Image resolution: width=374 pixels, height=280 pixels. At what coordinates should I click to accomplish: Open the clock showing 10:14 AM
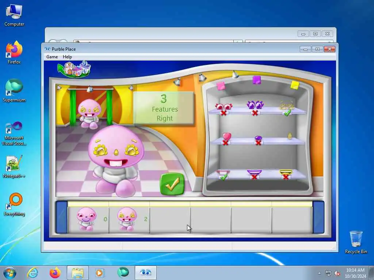coord(355,273)
